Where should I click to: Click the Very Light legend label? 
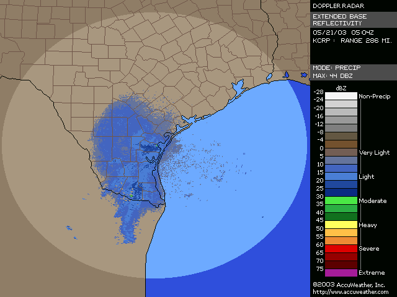click(x=374, y=153)
